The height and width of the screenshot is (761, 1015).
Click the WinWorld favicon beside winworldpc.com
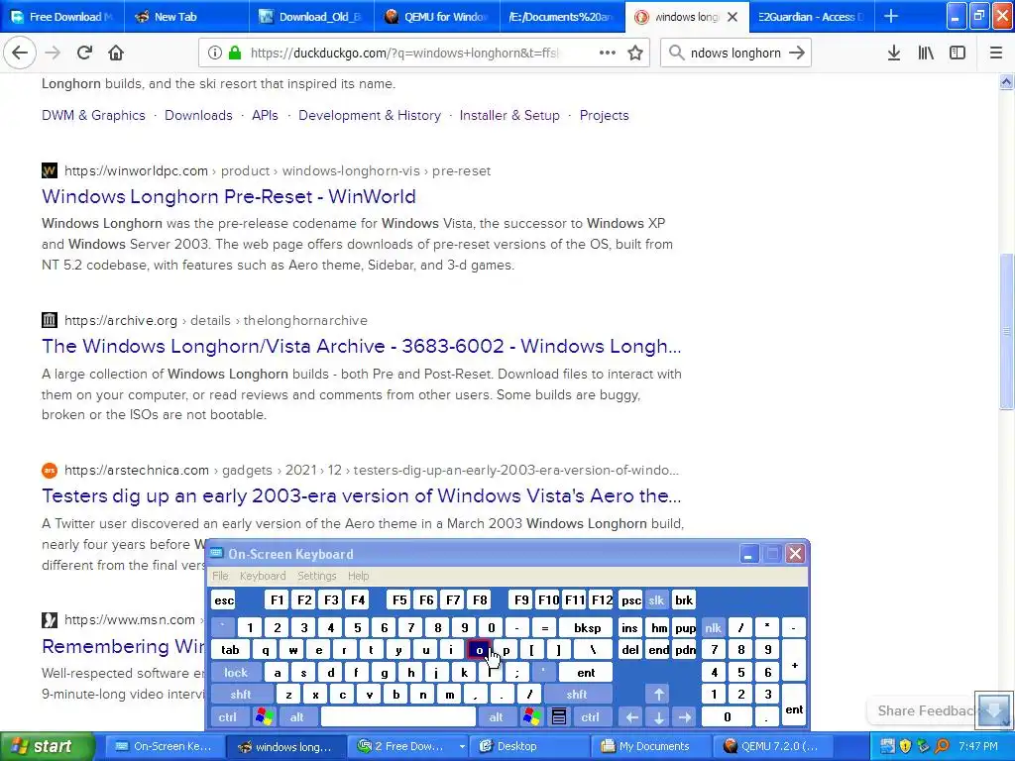[x=50, y=170]
